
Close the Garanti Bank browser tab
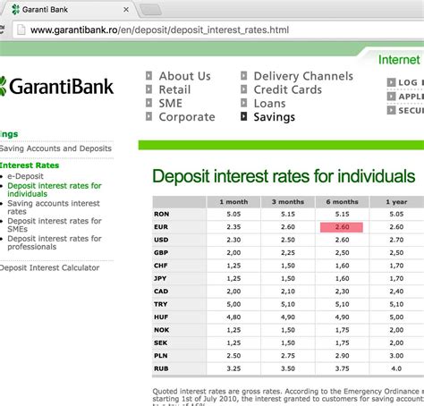tap(126, 10)
